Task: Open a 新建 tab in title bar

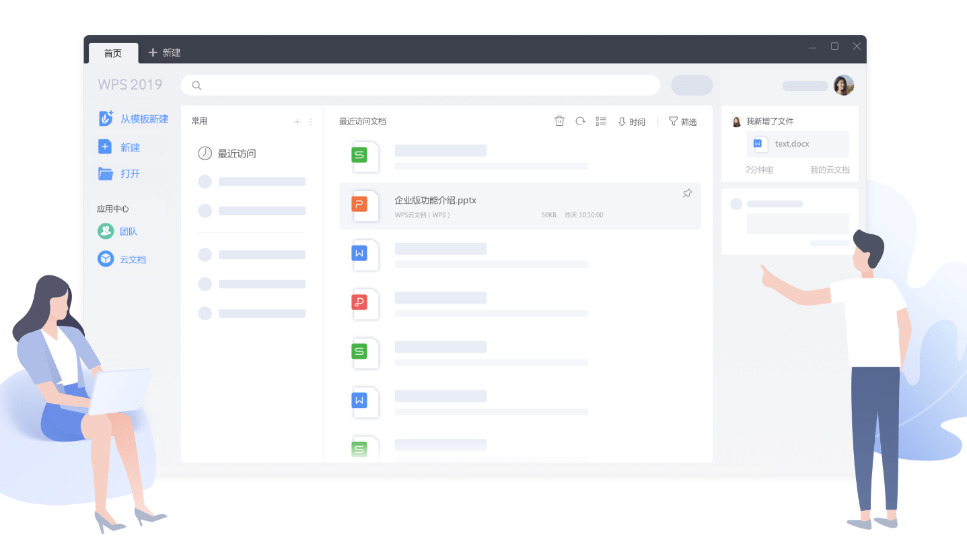Action: 164,53
